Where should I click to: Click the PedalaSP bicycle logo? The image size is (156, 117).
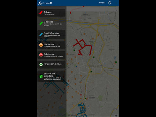40,3
